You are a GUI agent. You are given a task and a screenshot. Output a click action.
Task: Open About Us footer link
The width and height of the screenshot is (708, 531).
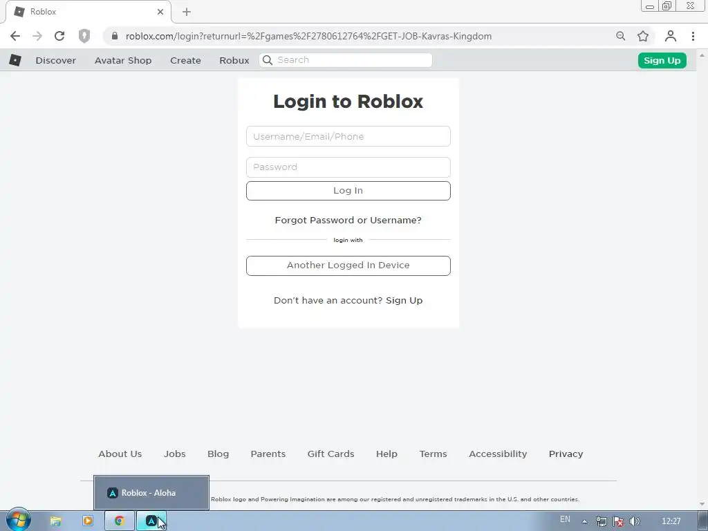(x=120, y=454)
